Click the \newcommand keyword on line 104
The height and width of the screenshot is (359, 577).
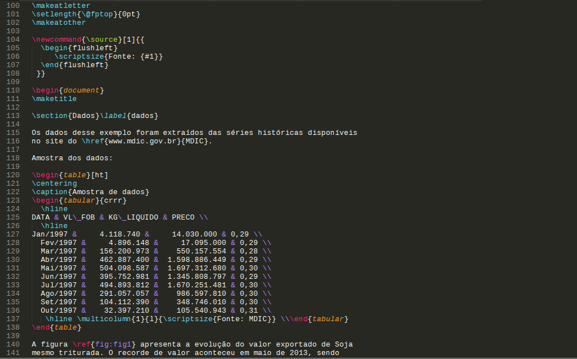click(x=57, y=40)
